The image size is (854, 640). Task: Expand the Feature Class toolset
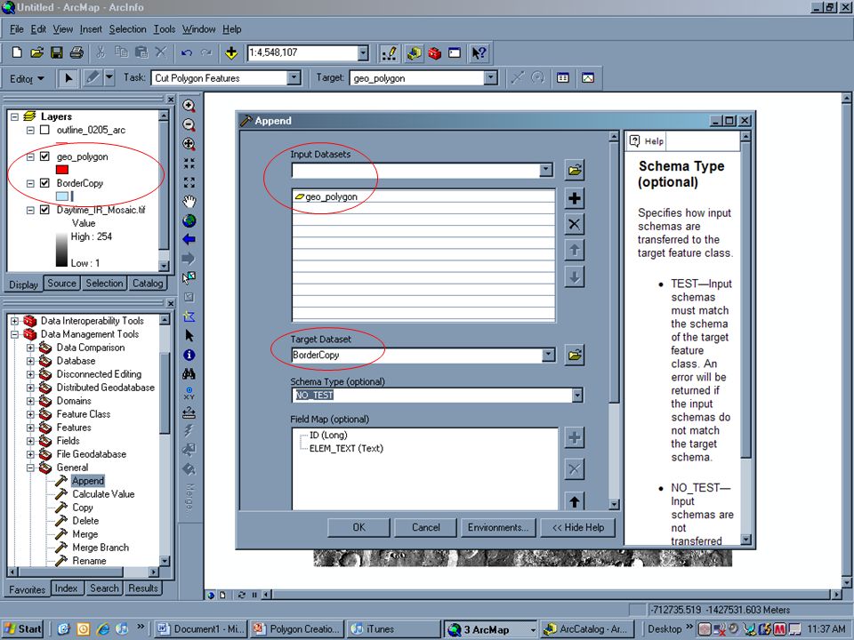(30, 415)
